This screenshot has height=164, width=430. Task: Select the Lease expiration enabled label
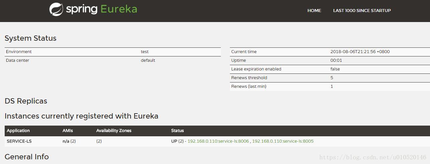coord(256,69)
